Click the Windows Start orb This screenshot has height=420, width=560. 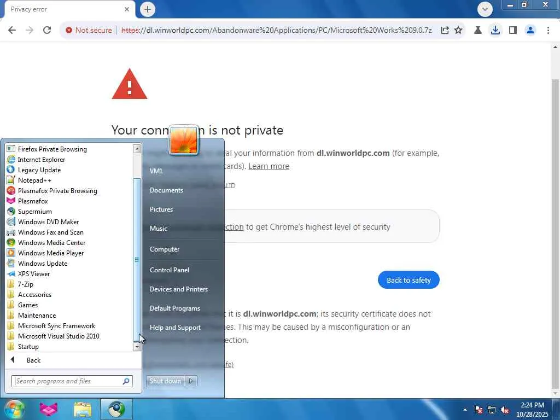[15, 409]
